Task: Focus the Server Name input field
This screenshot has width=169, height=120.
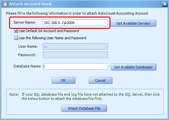Action: (x=75, y=23)
